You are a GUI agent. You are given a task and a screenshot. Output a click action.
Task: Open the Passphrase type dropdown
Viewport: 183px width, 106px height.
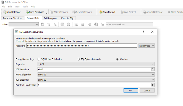147,46
